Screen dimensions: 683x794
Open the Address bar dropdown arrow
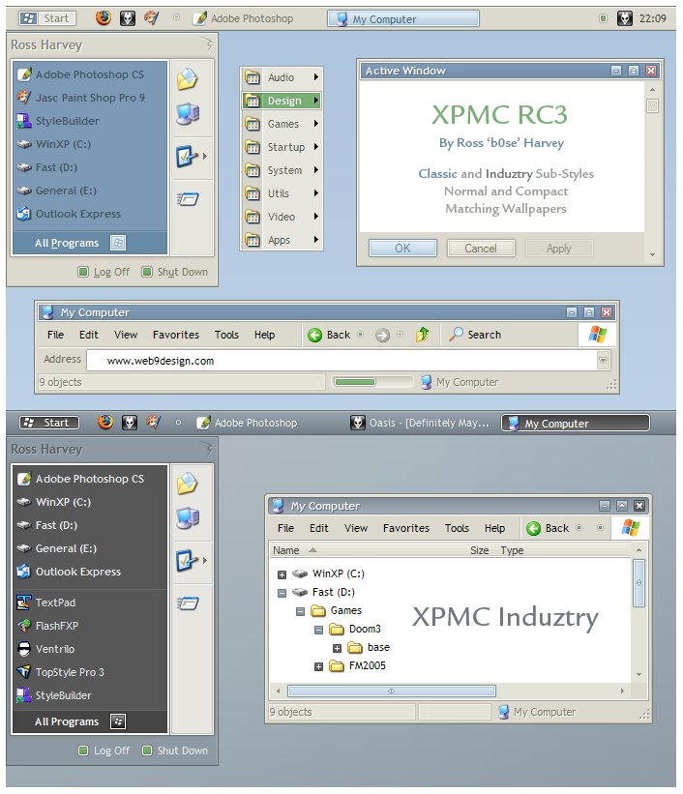pos(603,361)
